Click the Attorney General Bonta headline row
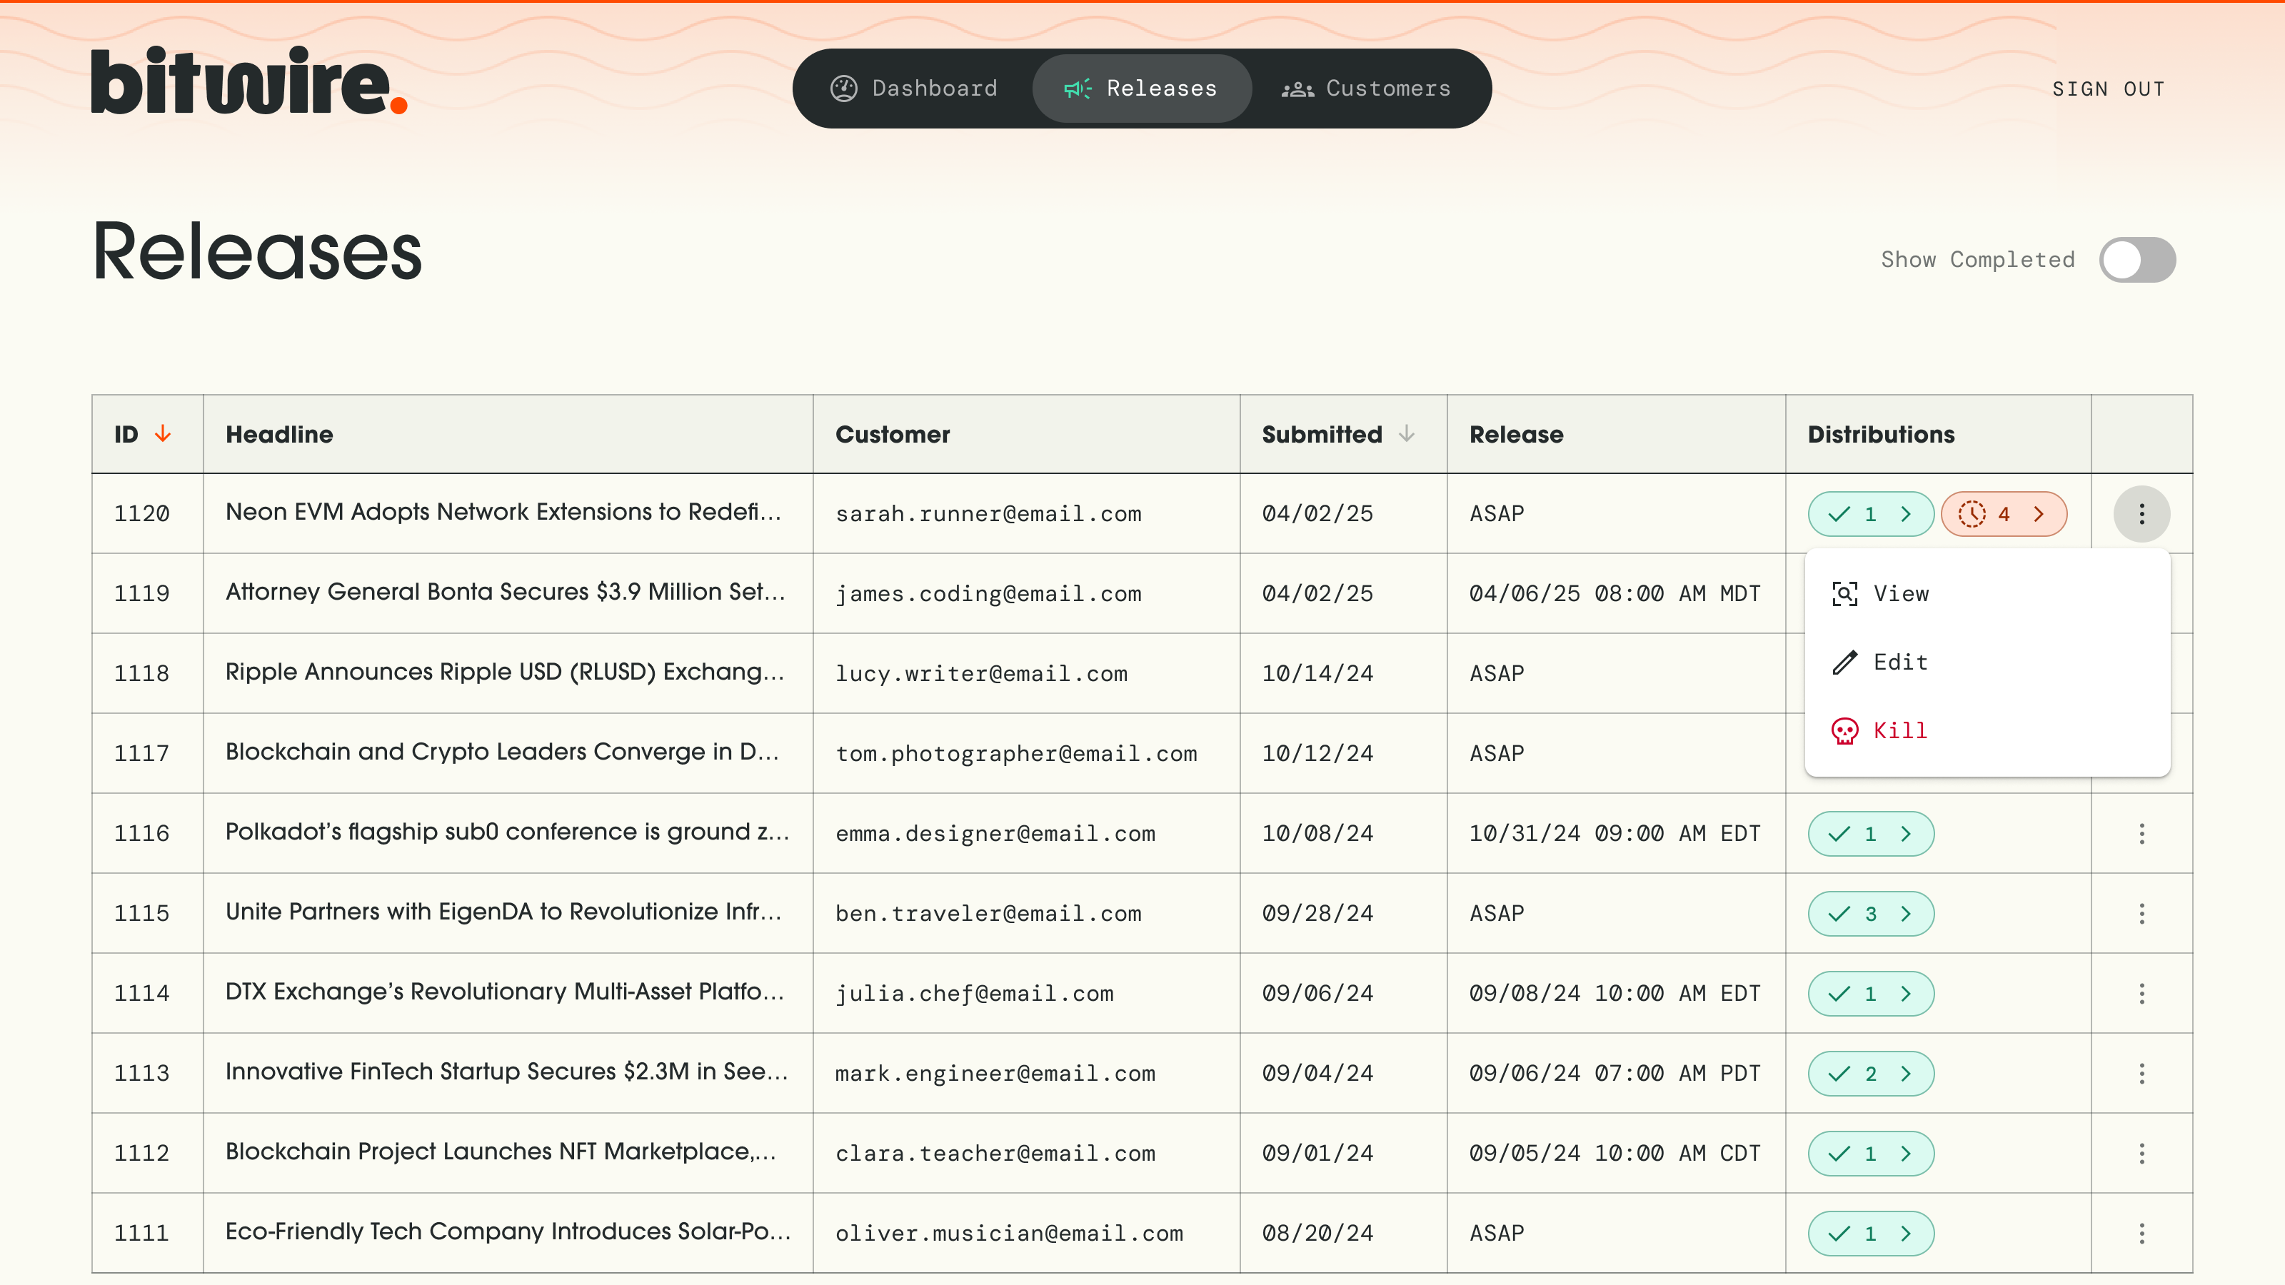Screen dimensions: 2285x1285 pyautogui.click(x=506, y=593)
